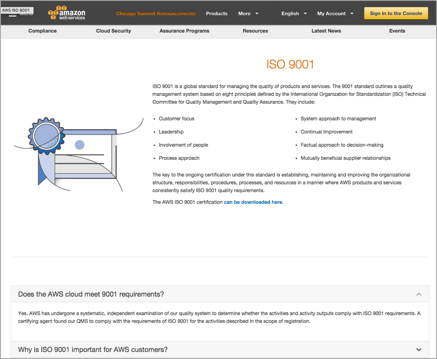This screenshot has width=437, height=359.
Task: Open the Assurance Programs tab
Action: pyautogui.click(x=184, y=31)
